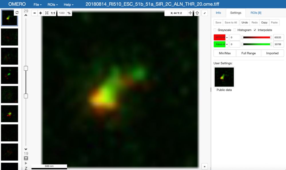Select the first highlighted image thumbnail
286x170 pixels.
click(9, 18)
